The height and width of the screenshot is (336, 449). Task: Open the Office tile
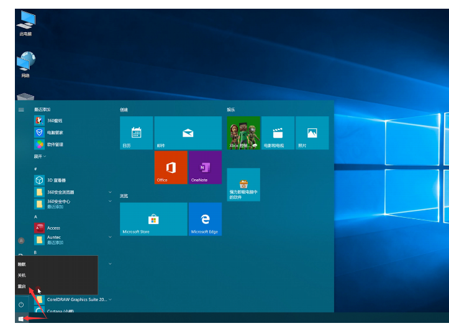171,167
